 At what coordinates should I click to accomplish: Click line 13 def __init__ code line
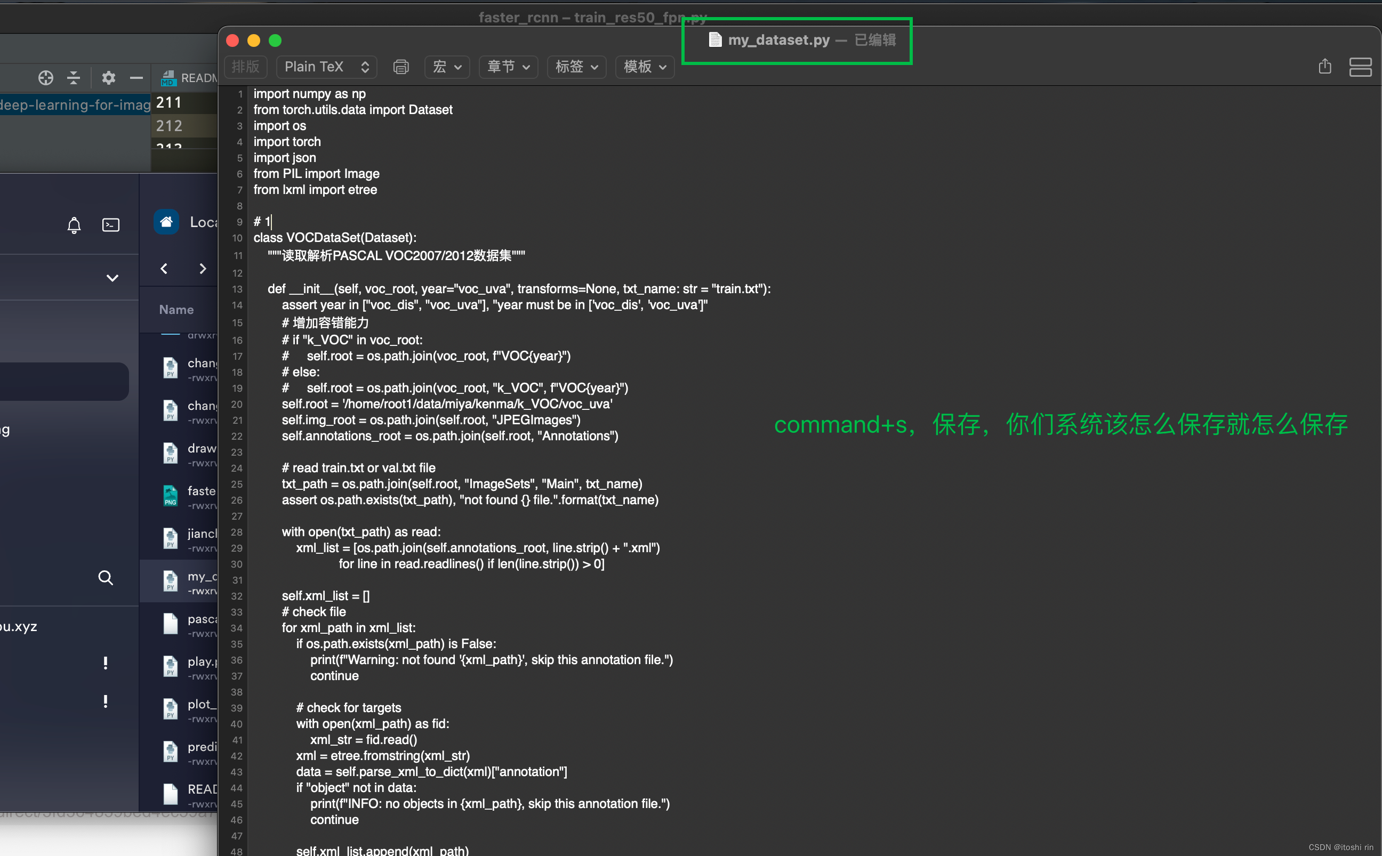pyautogui.click(x=519, y=289)
